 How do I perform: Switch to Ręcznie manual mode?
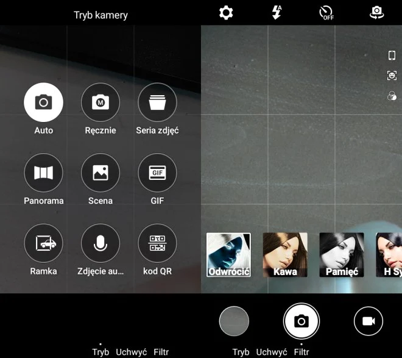tap(100, 102)
